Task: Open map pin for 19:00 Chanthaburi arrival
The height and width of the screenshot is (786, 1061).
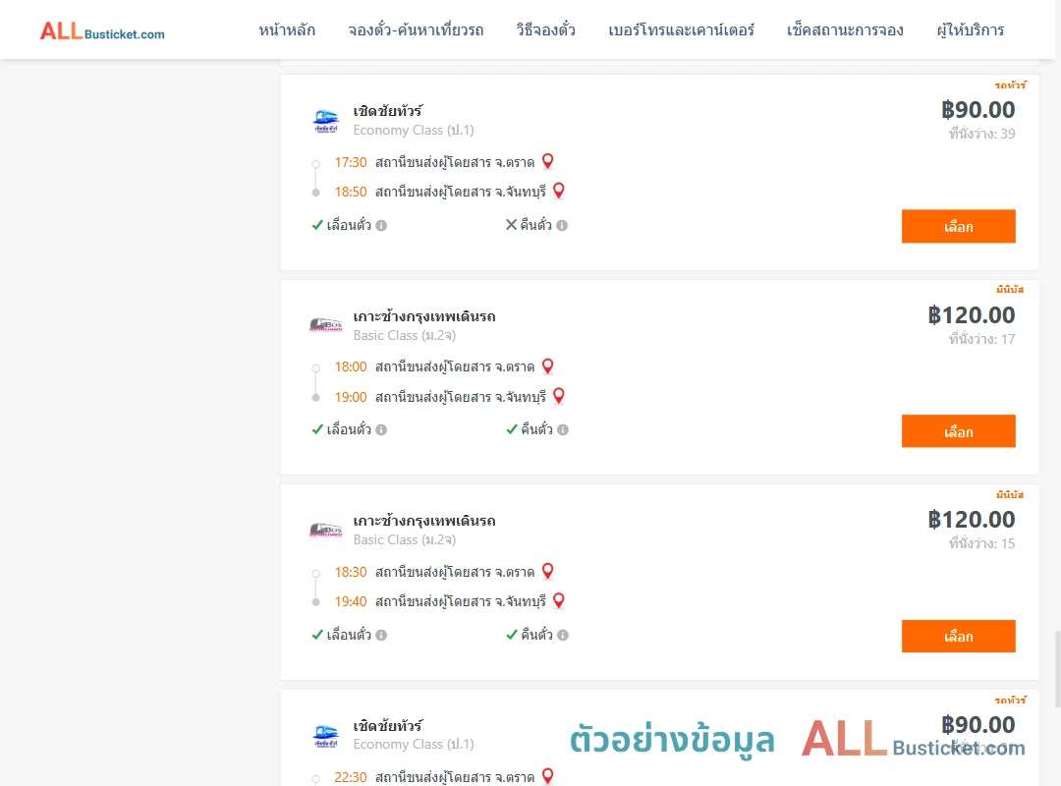Action: tap(559, 395)
